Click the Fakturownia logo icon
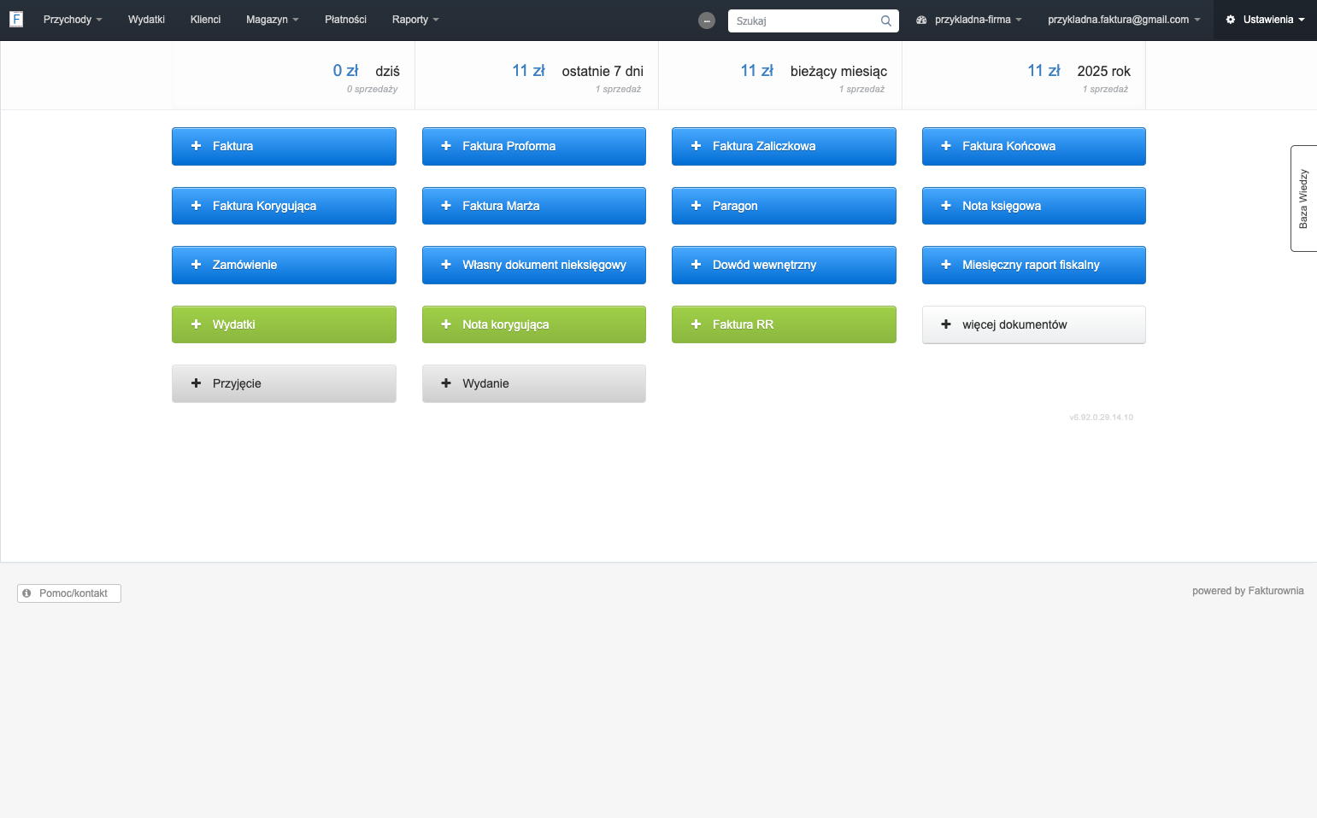This screenshot has height=818, width=1317. [16, 20]
